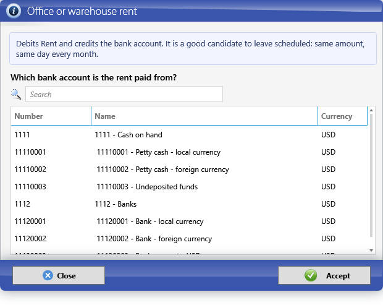Select 11120001 - Bank - local currency
Screen dimensions: 383x305
(x=189, y=221)
